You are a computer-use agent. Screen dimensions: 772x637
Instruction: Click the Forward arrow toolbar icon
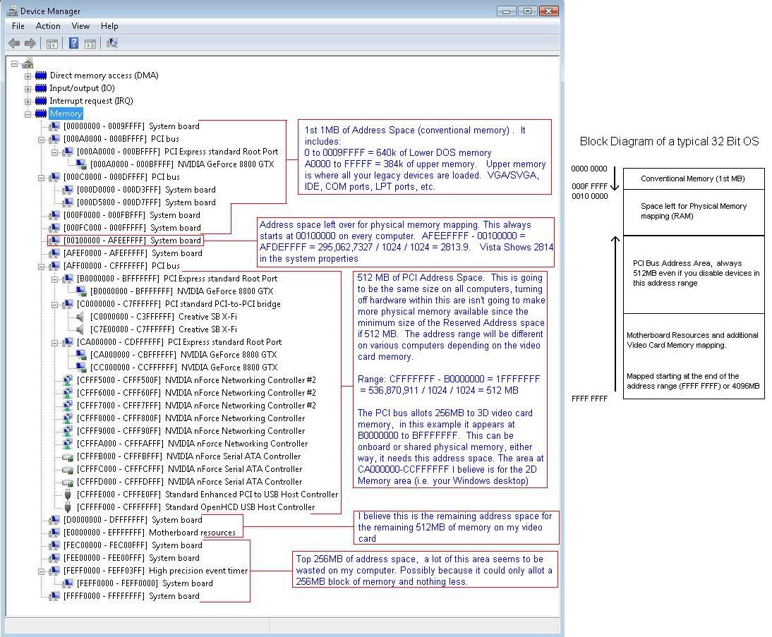(30, 43)
